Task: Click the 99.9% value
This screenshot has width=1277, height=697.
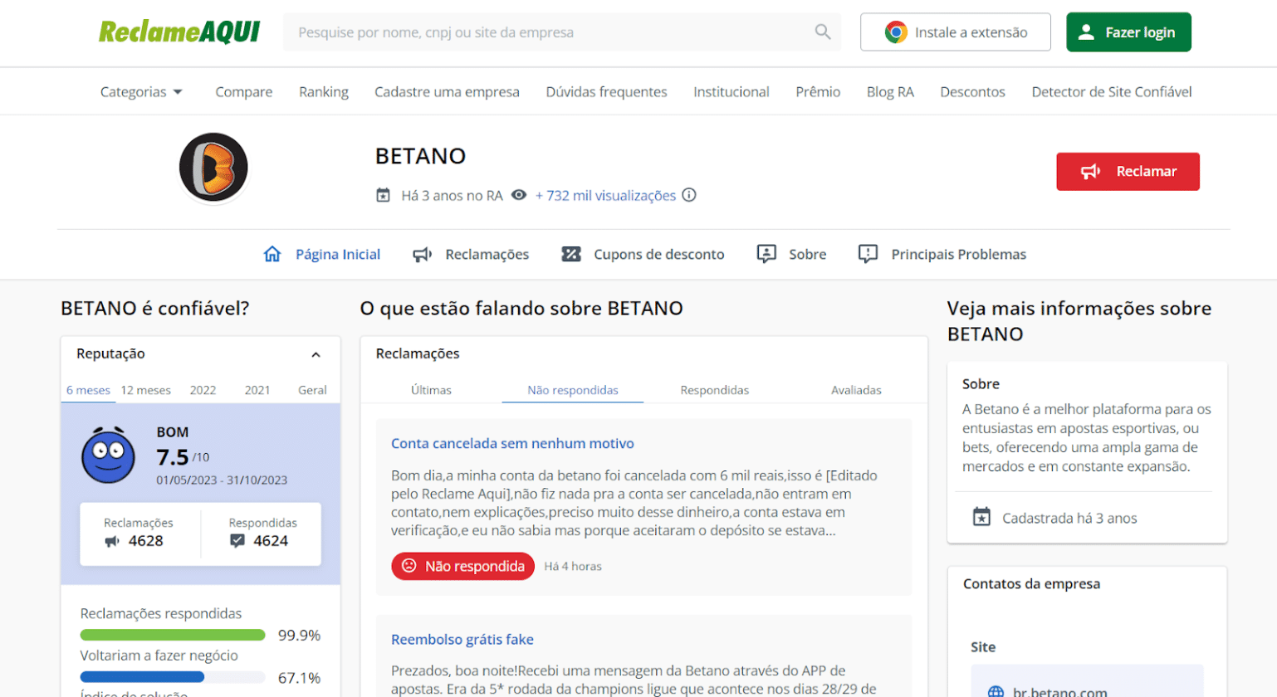Action: 299,635
